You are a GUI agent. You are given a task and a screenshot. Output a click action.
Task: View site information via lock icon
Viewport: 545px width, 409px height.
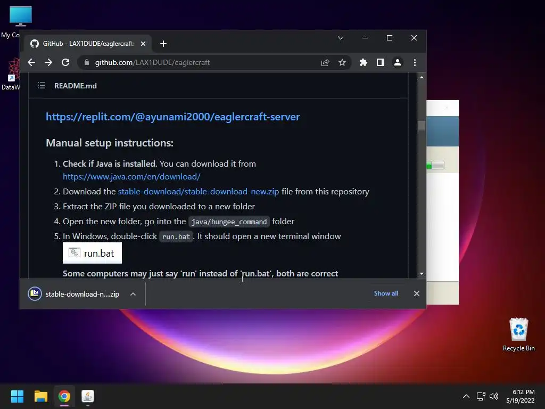coord(87,63)
